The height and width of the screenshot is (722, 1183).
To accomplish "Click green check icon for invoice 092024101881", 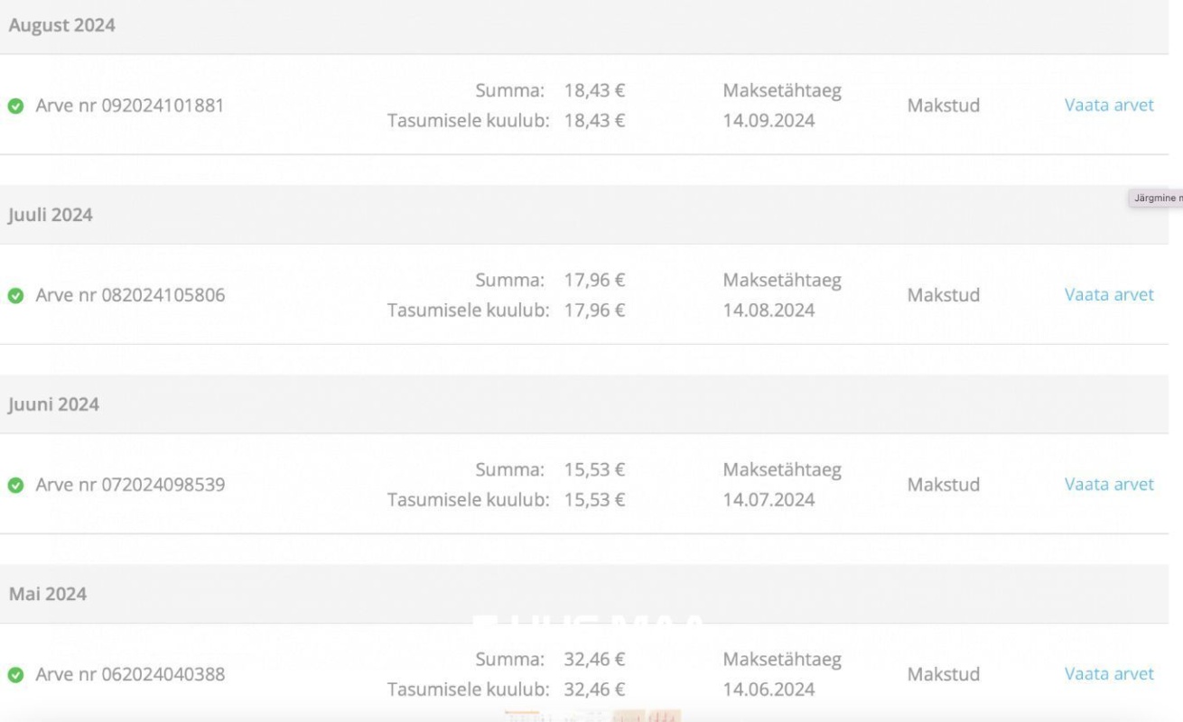I will (x=15, y=106).
